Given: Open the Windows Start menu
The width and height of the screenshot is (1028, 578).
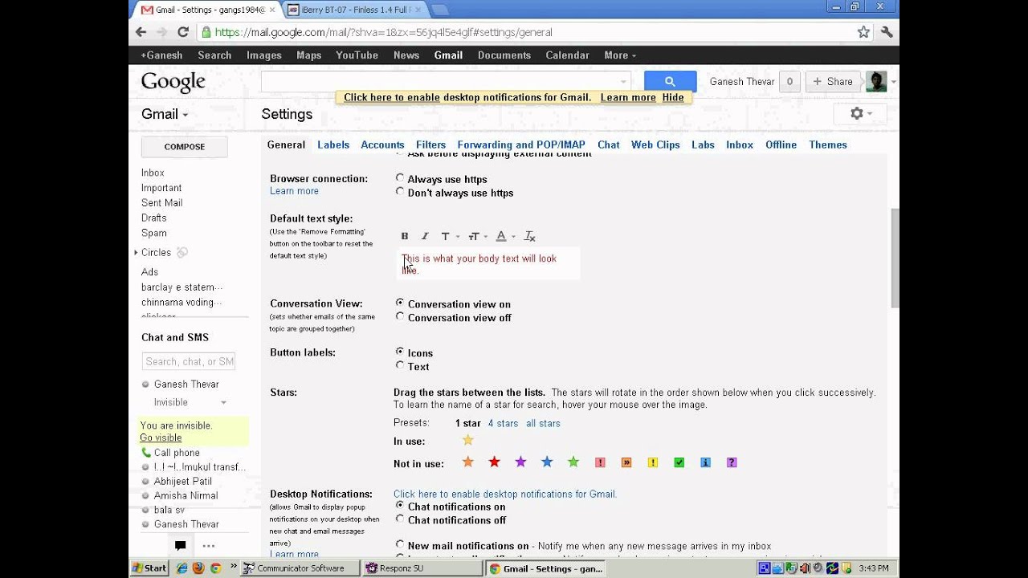Looking at the screenshot, I should (x=149, y=568).
